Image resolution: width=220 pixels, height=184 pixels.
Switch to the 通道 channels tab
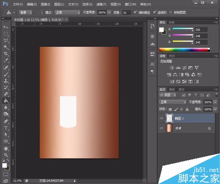tap(172, 89)
